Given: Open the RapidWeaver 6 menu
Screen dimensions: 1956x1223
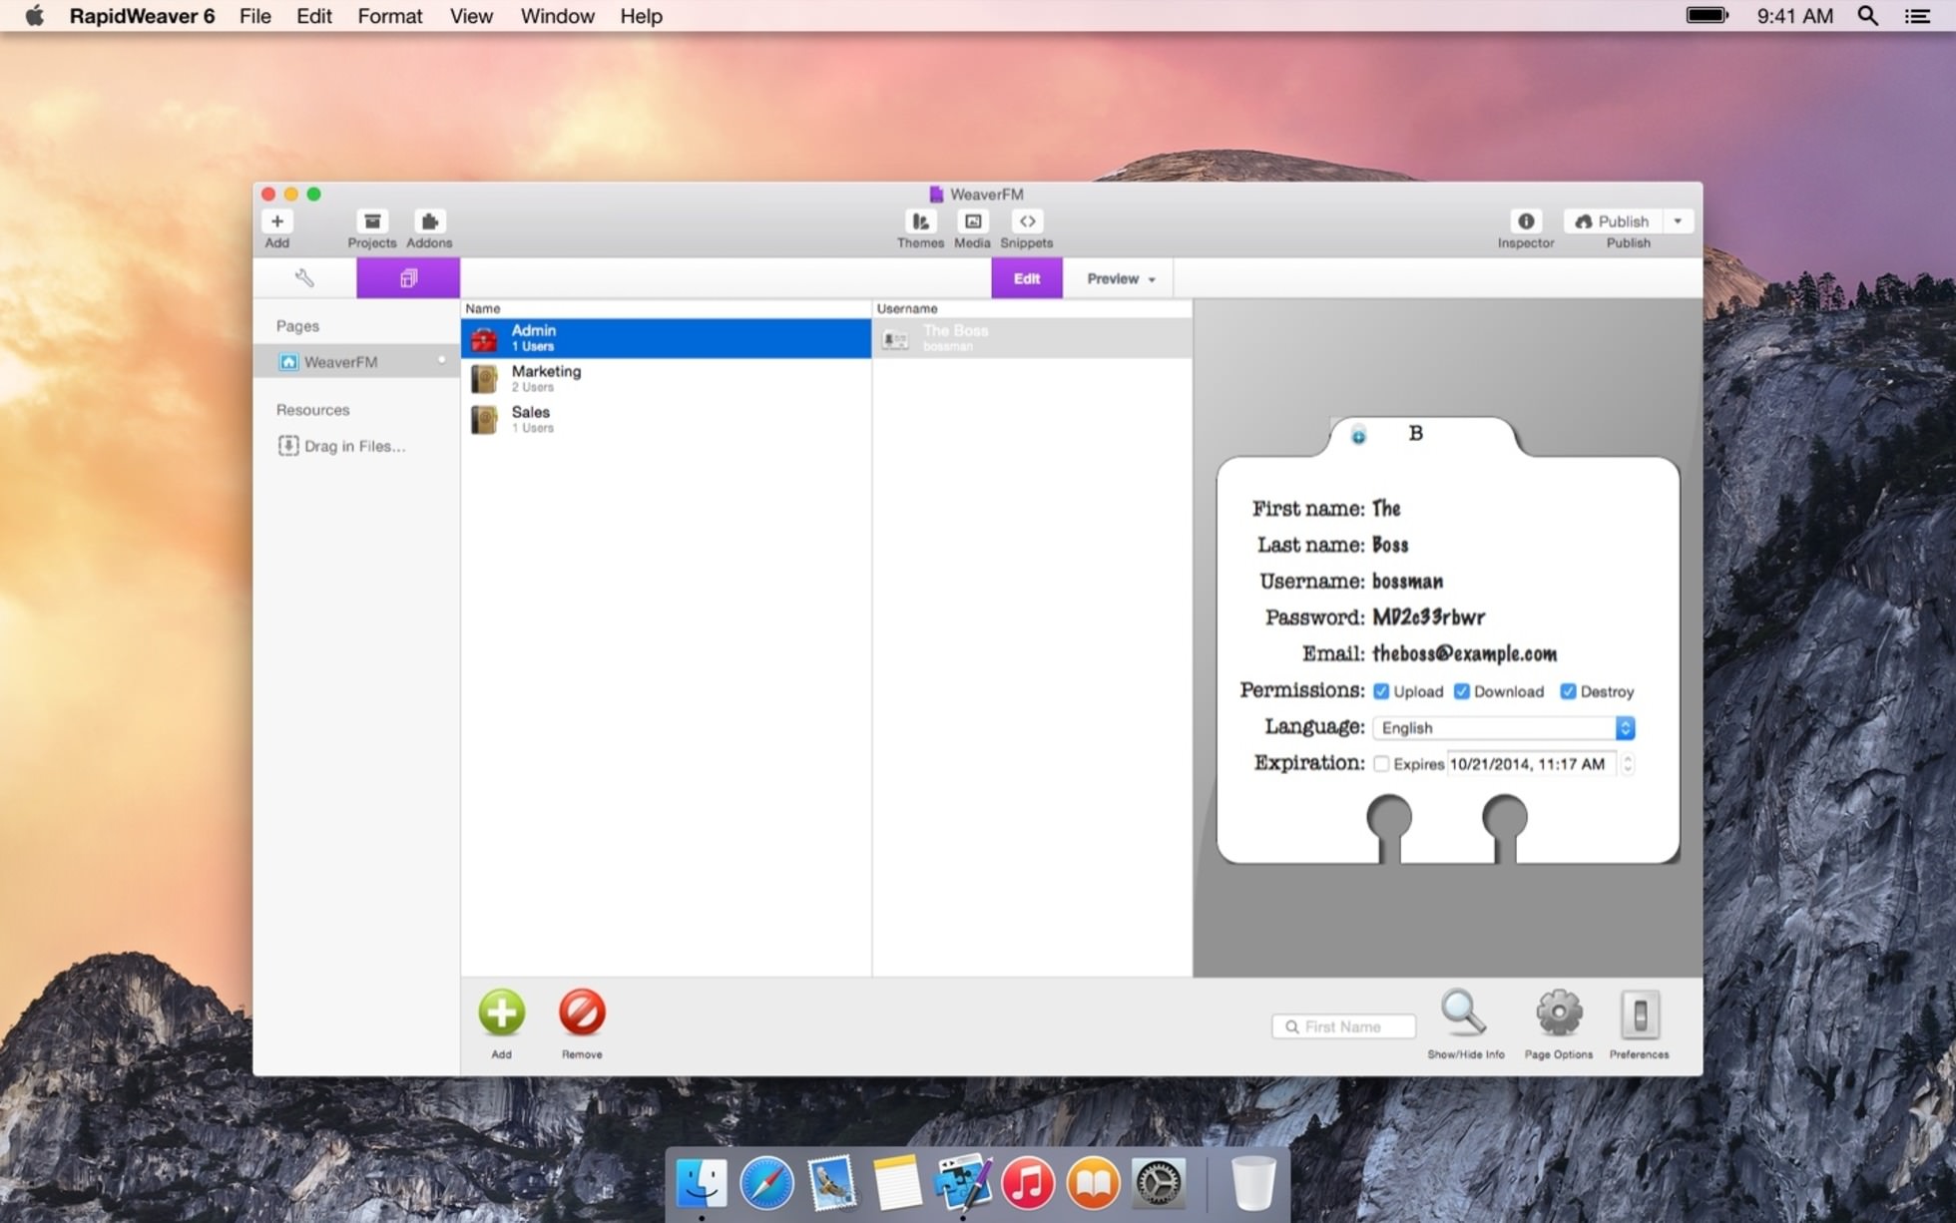Looking at the screenshot, I should coord(142,16).
